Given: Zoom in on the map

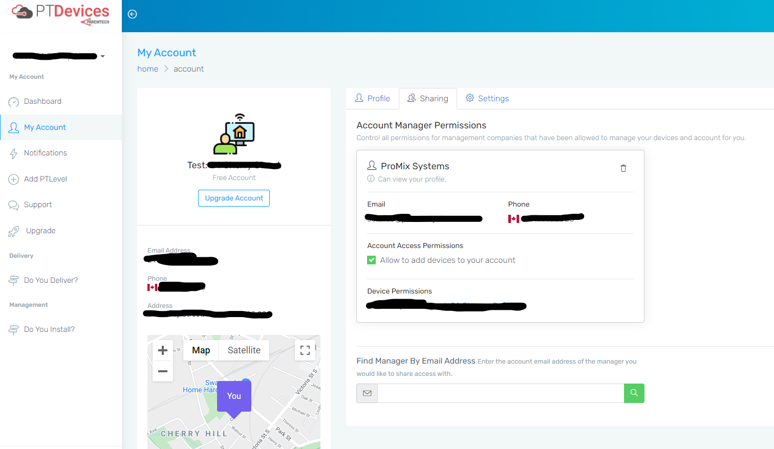Looking at the screenshot, I should coord(163,350).
